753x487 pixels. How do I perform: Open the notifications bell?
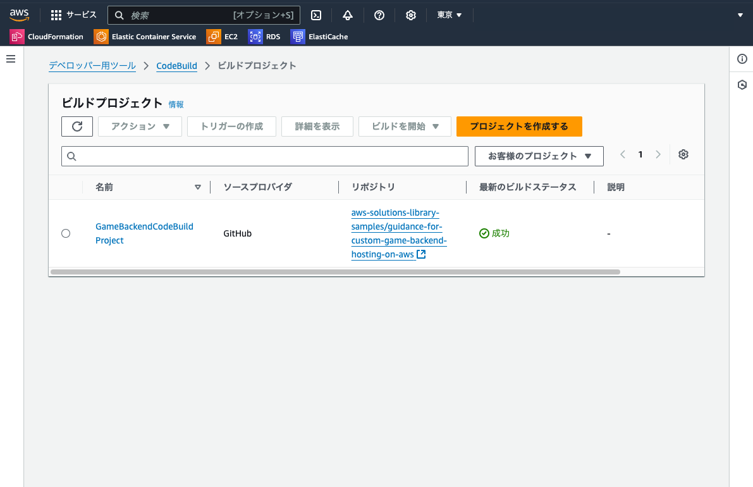point(348,15)
